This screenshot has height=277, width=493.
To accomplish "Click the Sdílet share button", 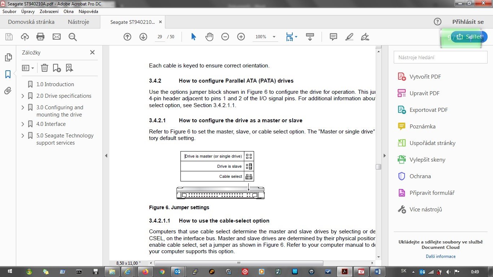I will point(469,37).
